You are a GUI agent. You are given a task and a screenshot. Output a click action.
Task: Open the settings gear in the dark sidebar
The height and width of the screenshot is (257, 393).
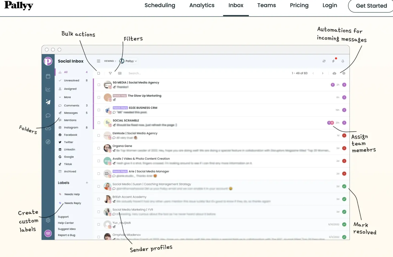click(48, 220)
